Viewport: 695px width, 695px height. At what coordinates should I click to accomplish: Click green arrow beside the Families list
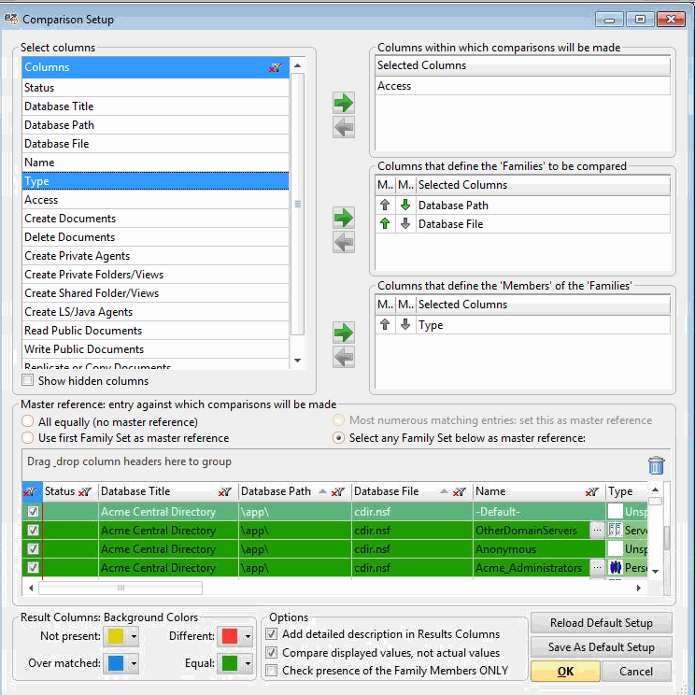point(344,218)
